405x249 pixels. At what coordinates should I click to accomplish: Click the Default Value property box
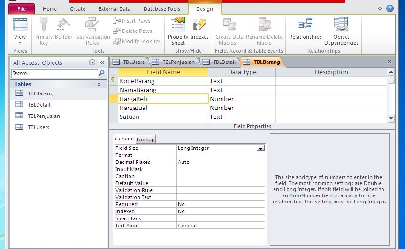click(221, 183)
